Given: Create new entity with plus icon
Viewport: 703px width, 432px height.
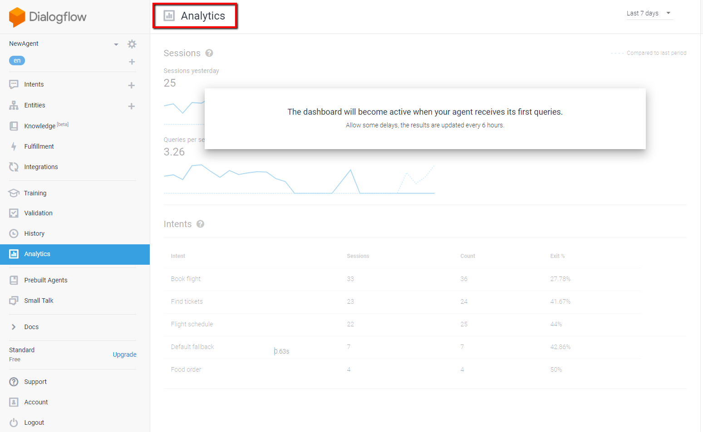Looking at the screenshot, I should (132, 106).
